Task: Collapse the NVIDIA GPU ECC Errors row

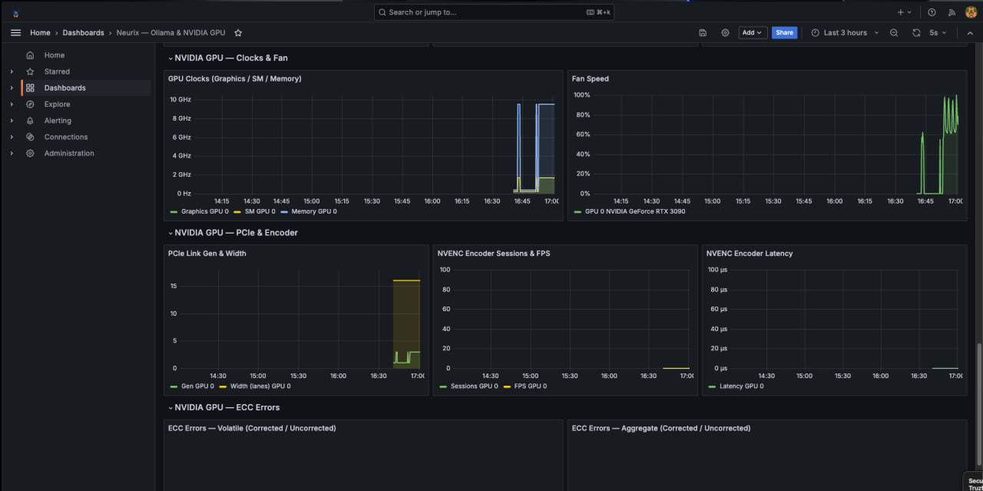Action: click(223, 407)
